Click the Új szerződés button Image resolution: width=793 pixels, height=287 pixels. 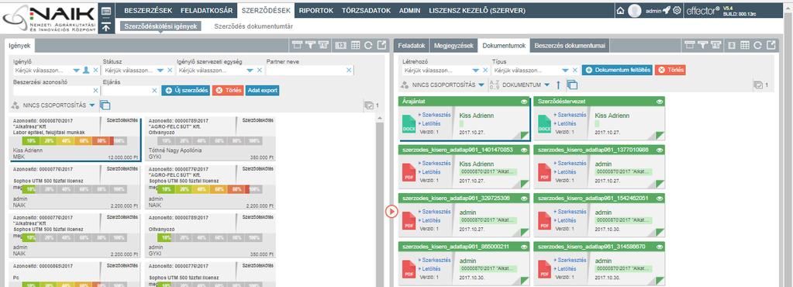pos(185,91)
